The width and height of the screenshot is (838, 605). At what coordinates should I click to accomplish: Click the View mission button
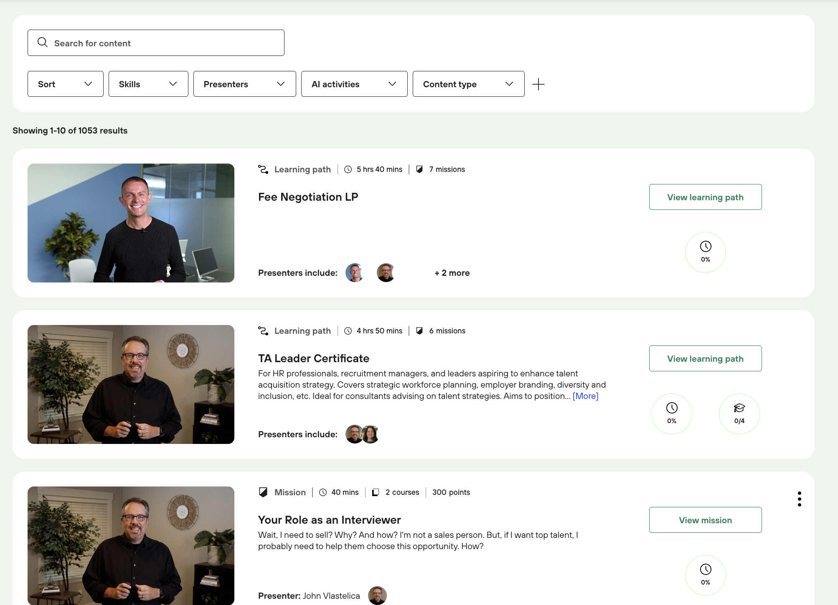coord(705,520)
